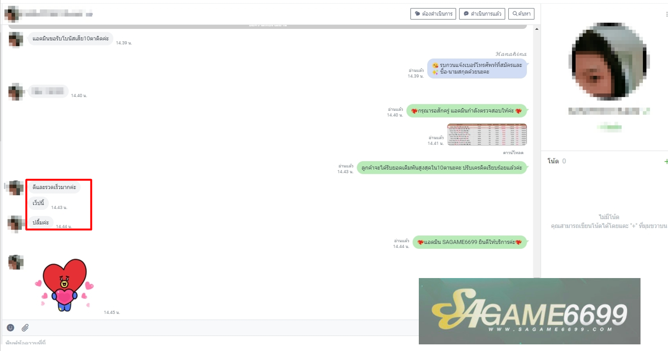The width and height of the screenshot is (668, 351).
Task: Click the ดำเนินการแล้ว button
Action: (482, 14)
